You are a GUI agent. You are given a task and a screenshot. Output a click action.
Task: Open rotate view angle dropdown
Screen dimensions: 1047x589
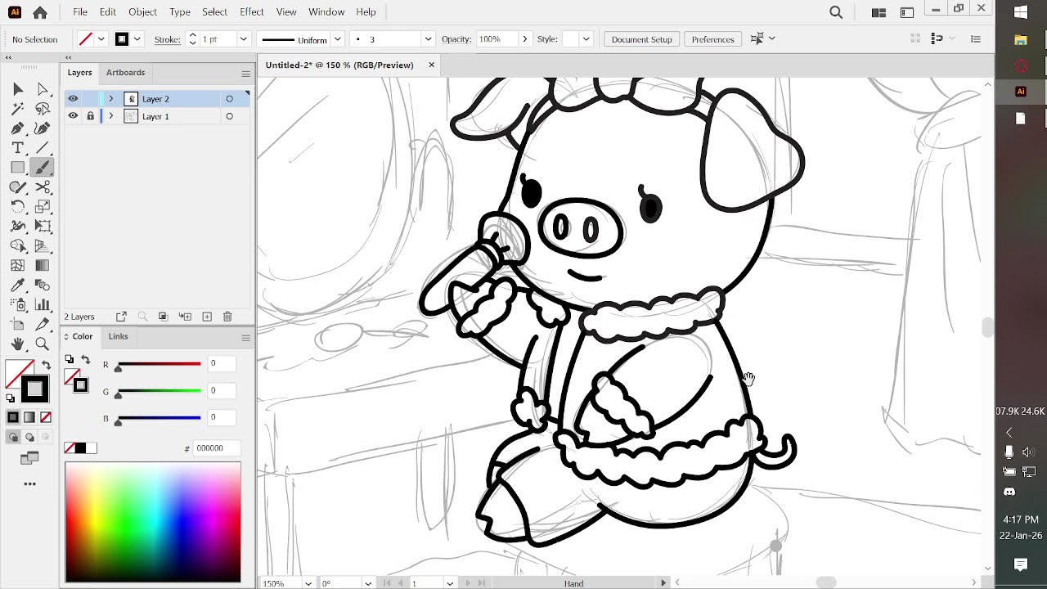click(368, 583)
